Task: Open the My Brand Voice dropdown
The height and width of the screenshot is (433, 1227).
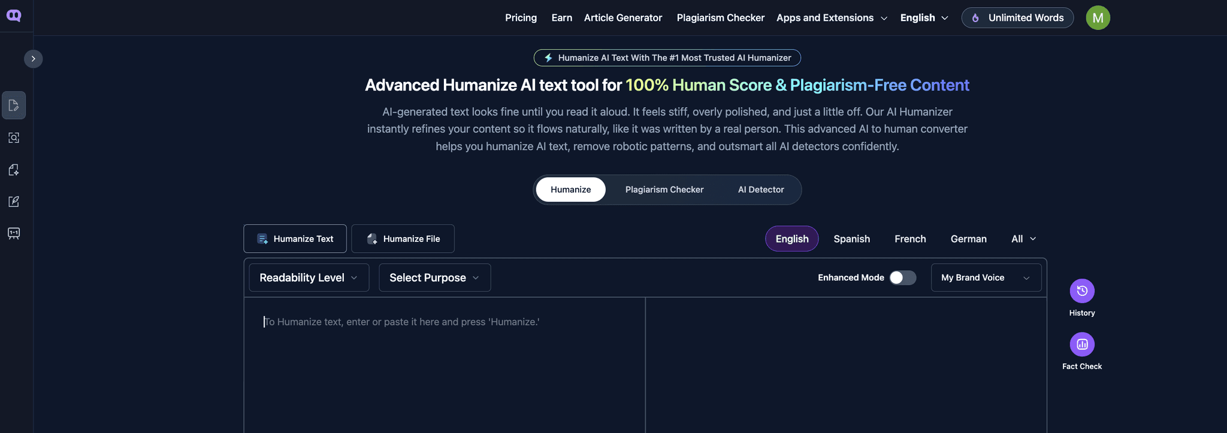Action: click(x=986, y=278)
